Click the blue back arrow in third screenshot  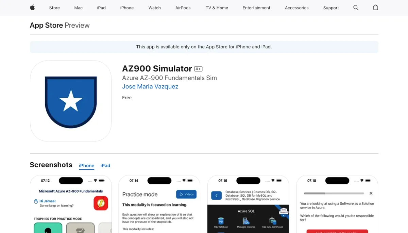point(217,196)
